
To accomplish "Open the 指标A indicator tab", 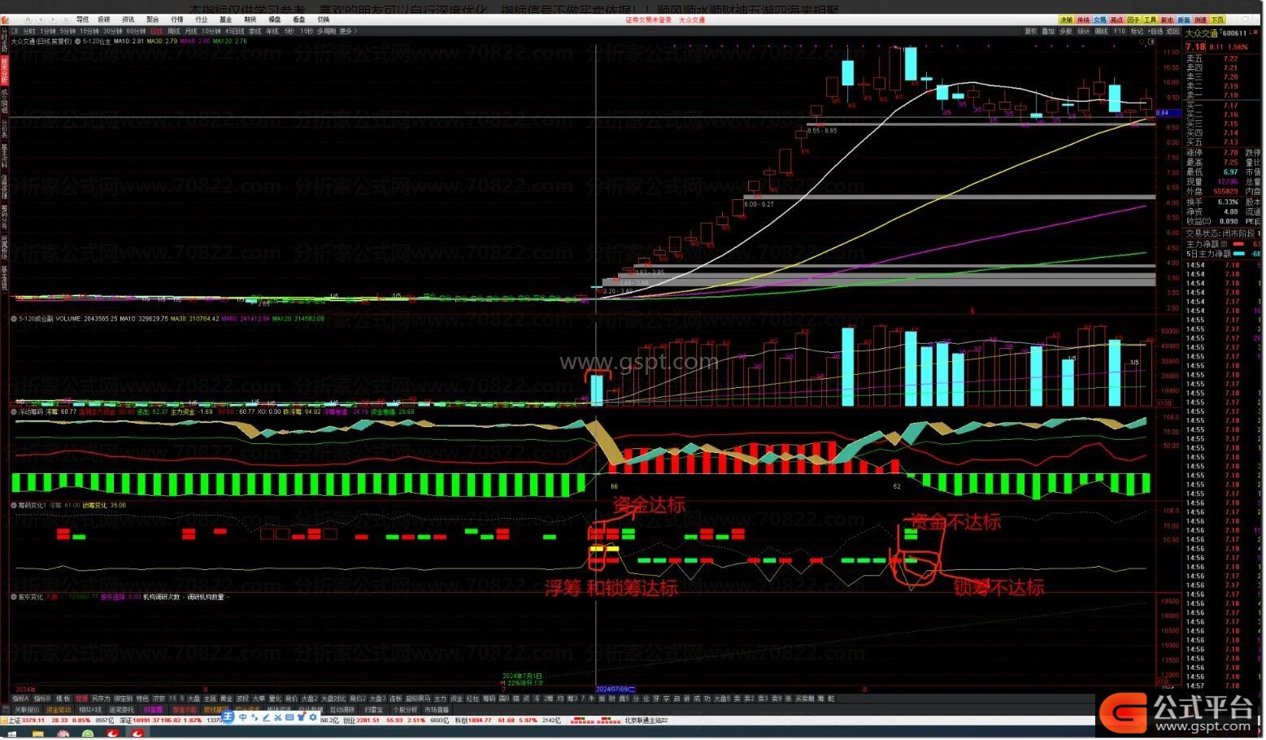I will [20, 699].
